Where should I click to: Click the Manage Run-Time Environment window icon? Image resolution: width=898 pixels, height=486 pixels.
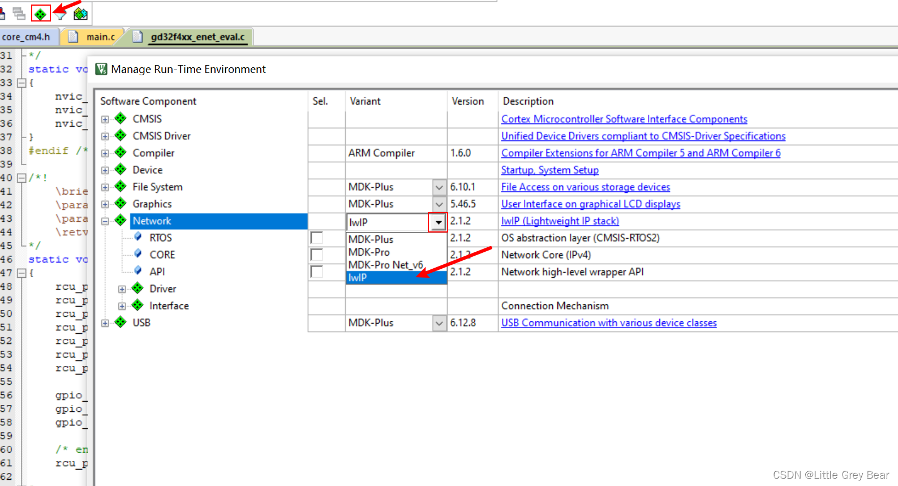(101, 69)
